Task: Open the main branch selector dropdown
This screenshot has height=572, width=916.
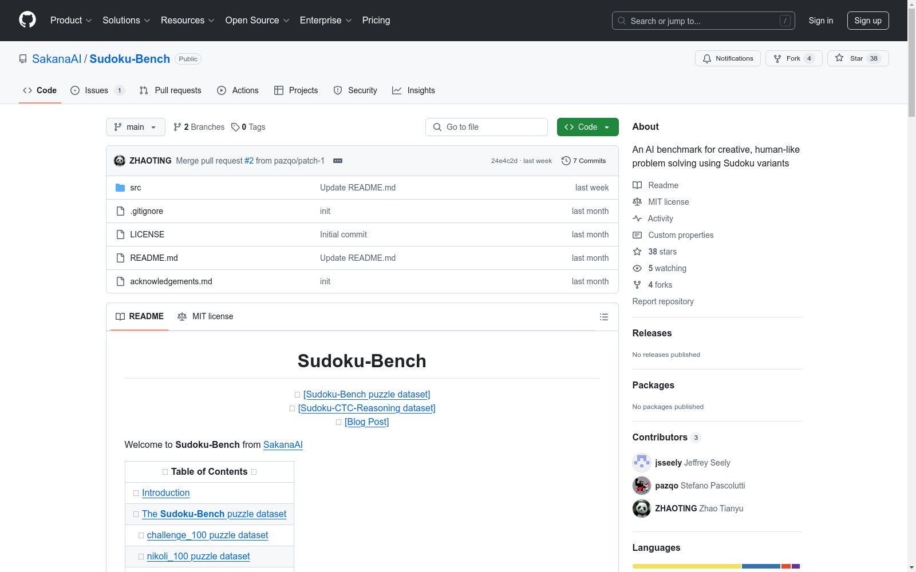Action: [x=136, y=127]
